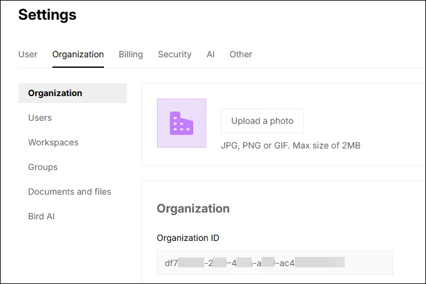Open Users in the sidebar
Viewport: 426px width, 284px height.
(40, 118)
